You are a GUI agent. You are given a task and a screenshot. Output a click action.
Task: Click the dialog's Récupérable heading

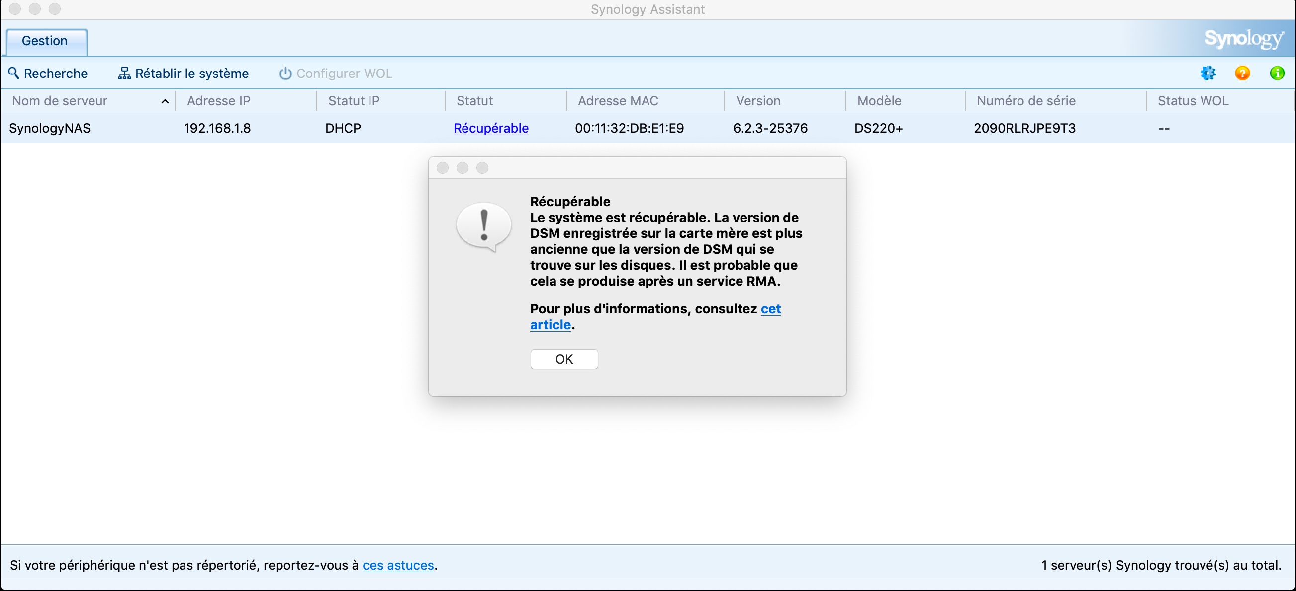point(570,202)
